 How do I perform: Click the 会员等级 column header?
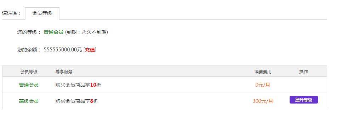tap(29, 72)
